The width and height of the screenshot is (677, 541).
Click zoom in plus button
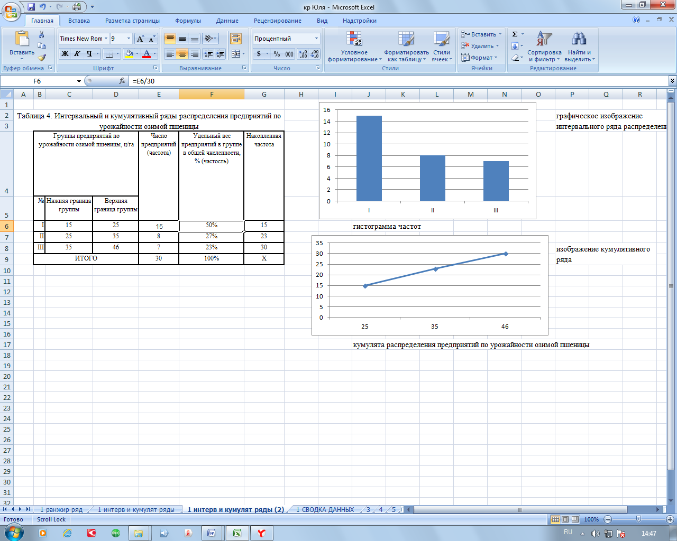[670, 519]
